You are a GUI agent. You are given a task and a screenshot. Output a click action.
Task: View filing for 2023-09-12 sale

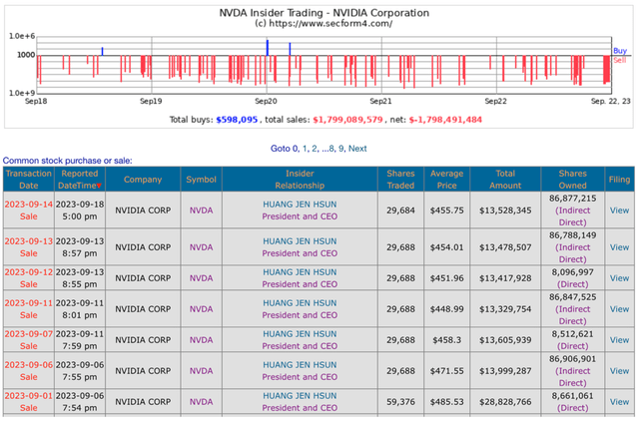(x=619, y=278)
